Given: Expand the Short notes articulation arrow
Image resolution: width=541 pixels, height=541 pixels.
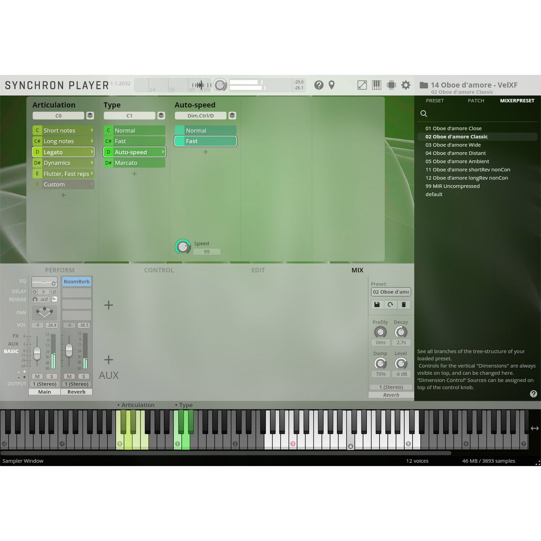Looking at the screenshot, I should point(92,130).
